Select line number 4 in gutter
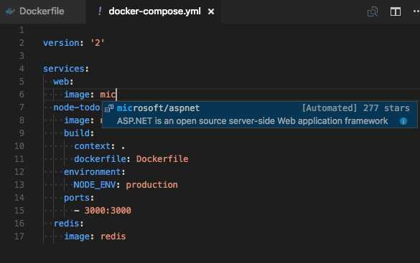 (x=21, y=69)
